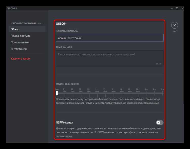The height and width of the screenshot is (149, 190).
Task: Toggle the NSFW-канал switch
Action: click(160, 122)
